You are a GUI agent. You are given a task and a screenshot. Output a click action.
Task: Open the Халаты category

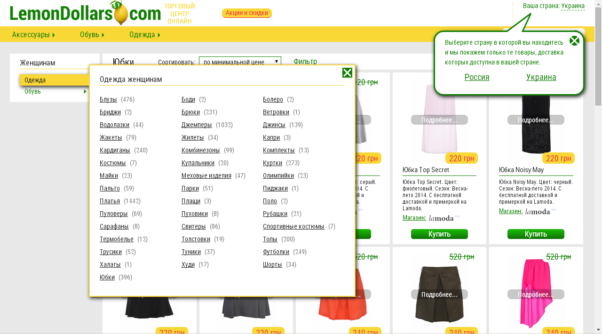coord(110,264)
